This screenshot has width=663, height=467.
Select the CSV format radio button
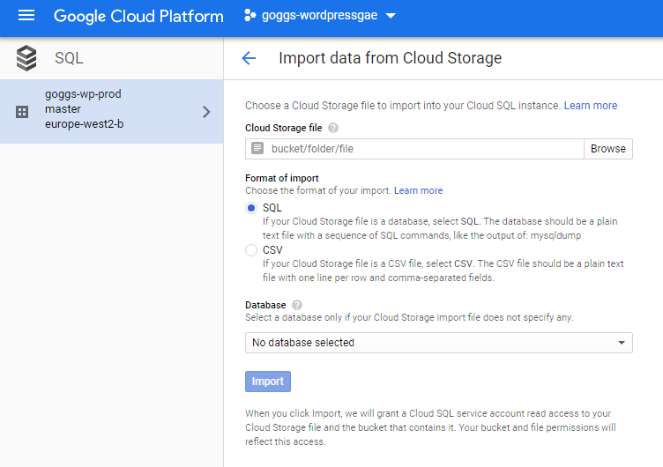(251, 250)
